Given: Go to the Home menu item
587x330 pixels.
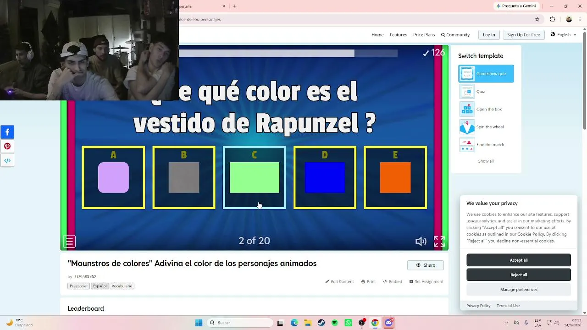Looking at the screenshot, I should (377, 35).
